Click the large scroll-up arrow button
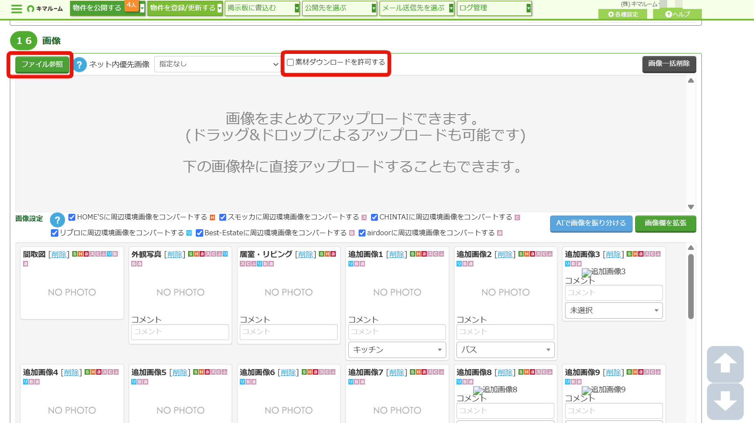 (x=725, y=364)
